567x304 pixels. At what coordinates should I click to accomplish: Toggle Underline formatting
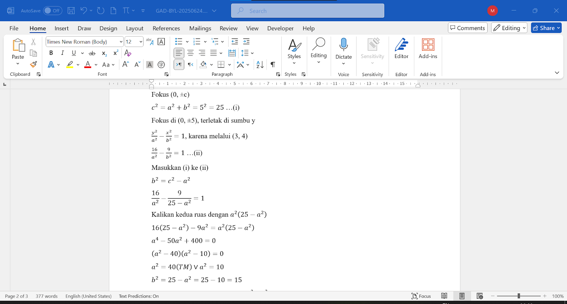point(74,53)
